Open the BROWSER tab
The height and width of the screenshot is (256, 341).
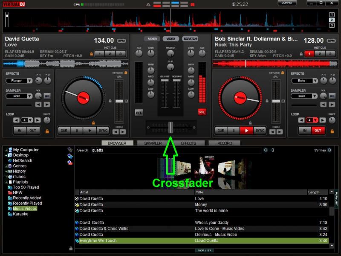(x=117, y=143)
